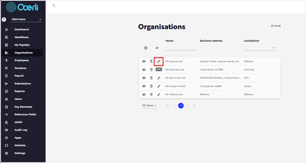Click the Business Address column header
Viewport: 306px width, 163px height.
point(211,41)
